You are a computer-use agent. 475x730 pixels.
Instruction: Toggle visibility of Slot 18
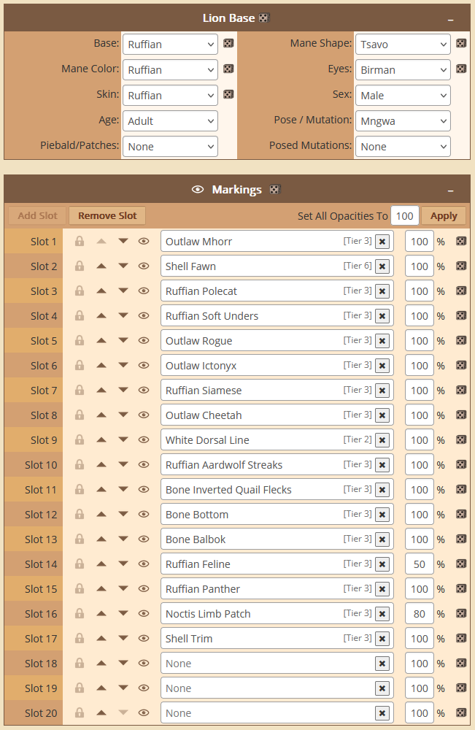(x=144, y=664)
